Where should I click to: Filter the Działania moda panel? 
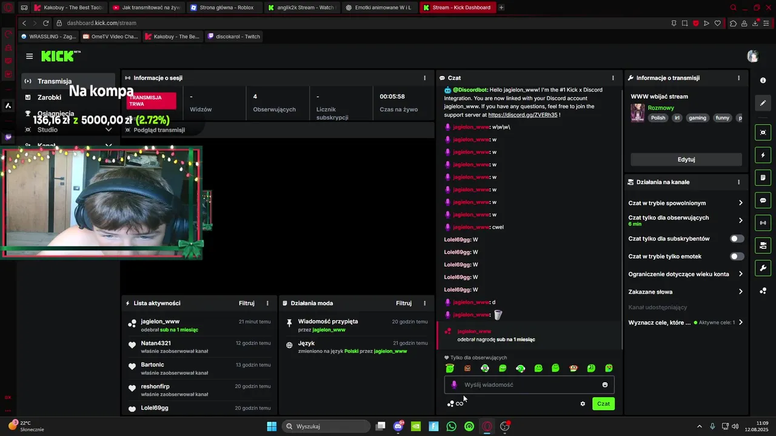(404, 303)
